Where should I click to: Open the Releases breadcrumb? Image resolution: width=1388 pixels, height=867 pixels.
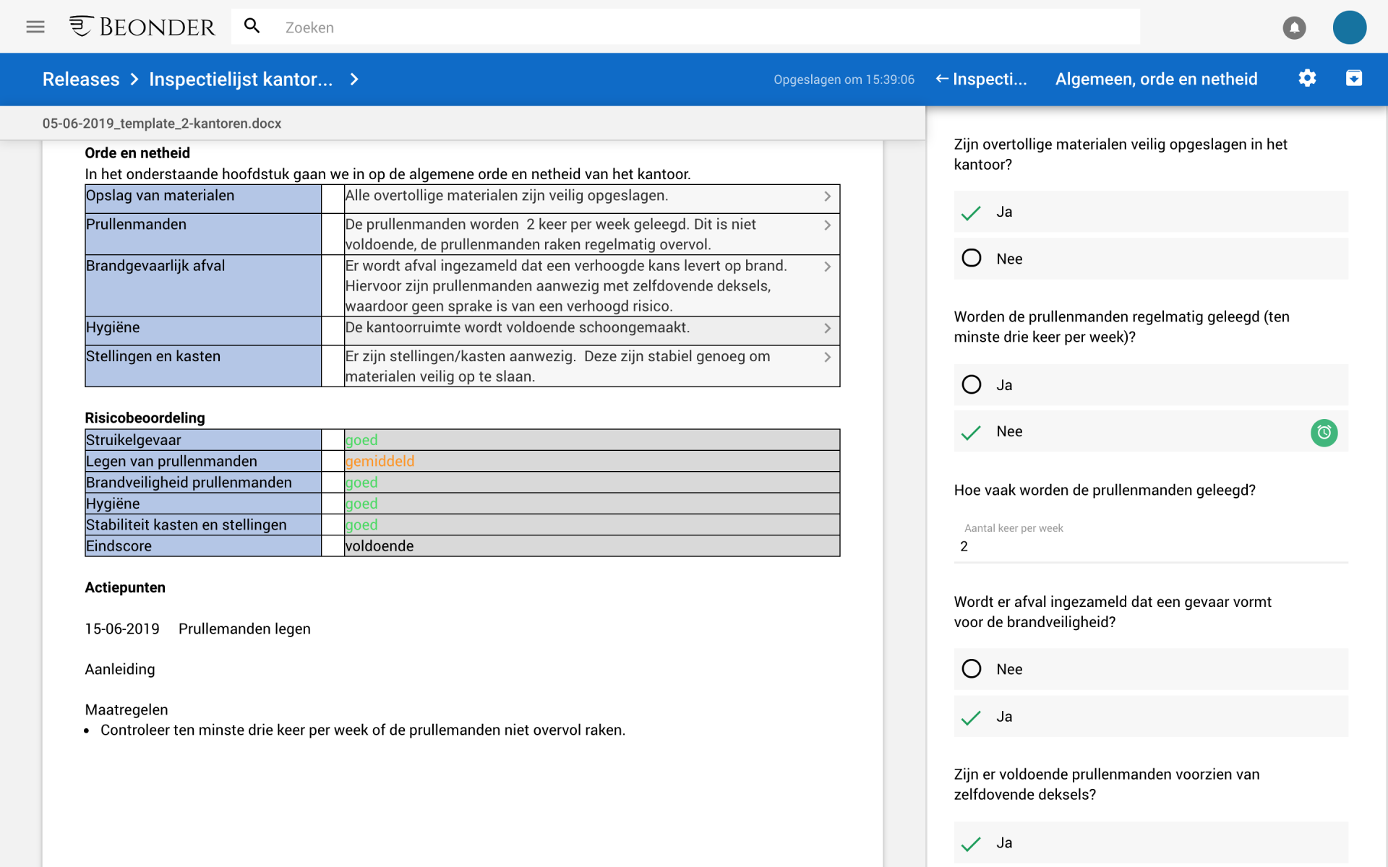point(80,79)
